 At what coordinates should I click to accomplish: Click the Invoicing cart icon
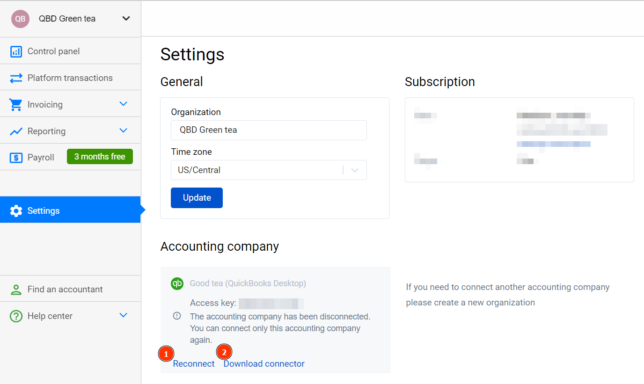coord(16,105)
